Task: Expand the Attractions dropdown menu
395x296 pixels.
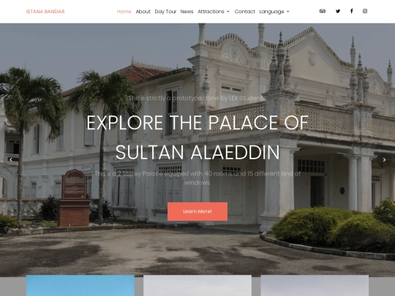Action: point(214,12)
